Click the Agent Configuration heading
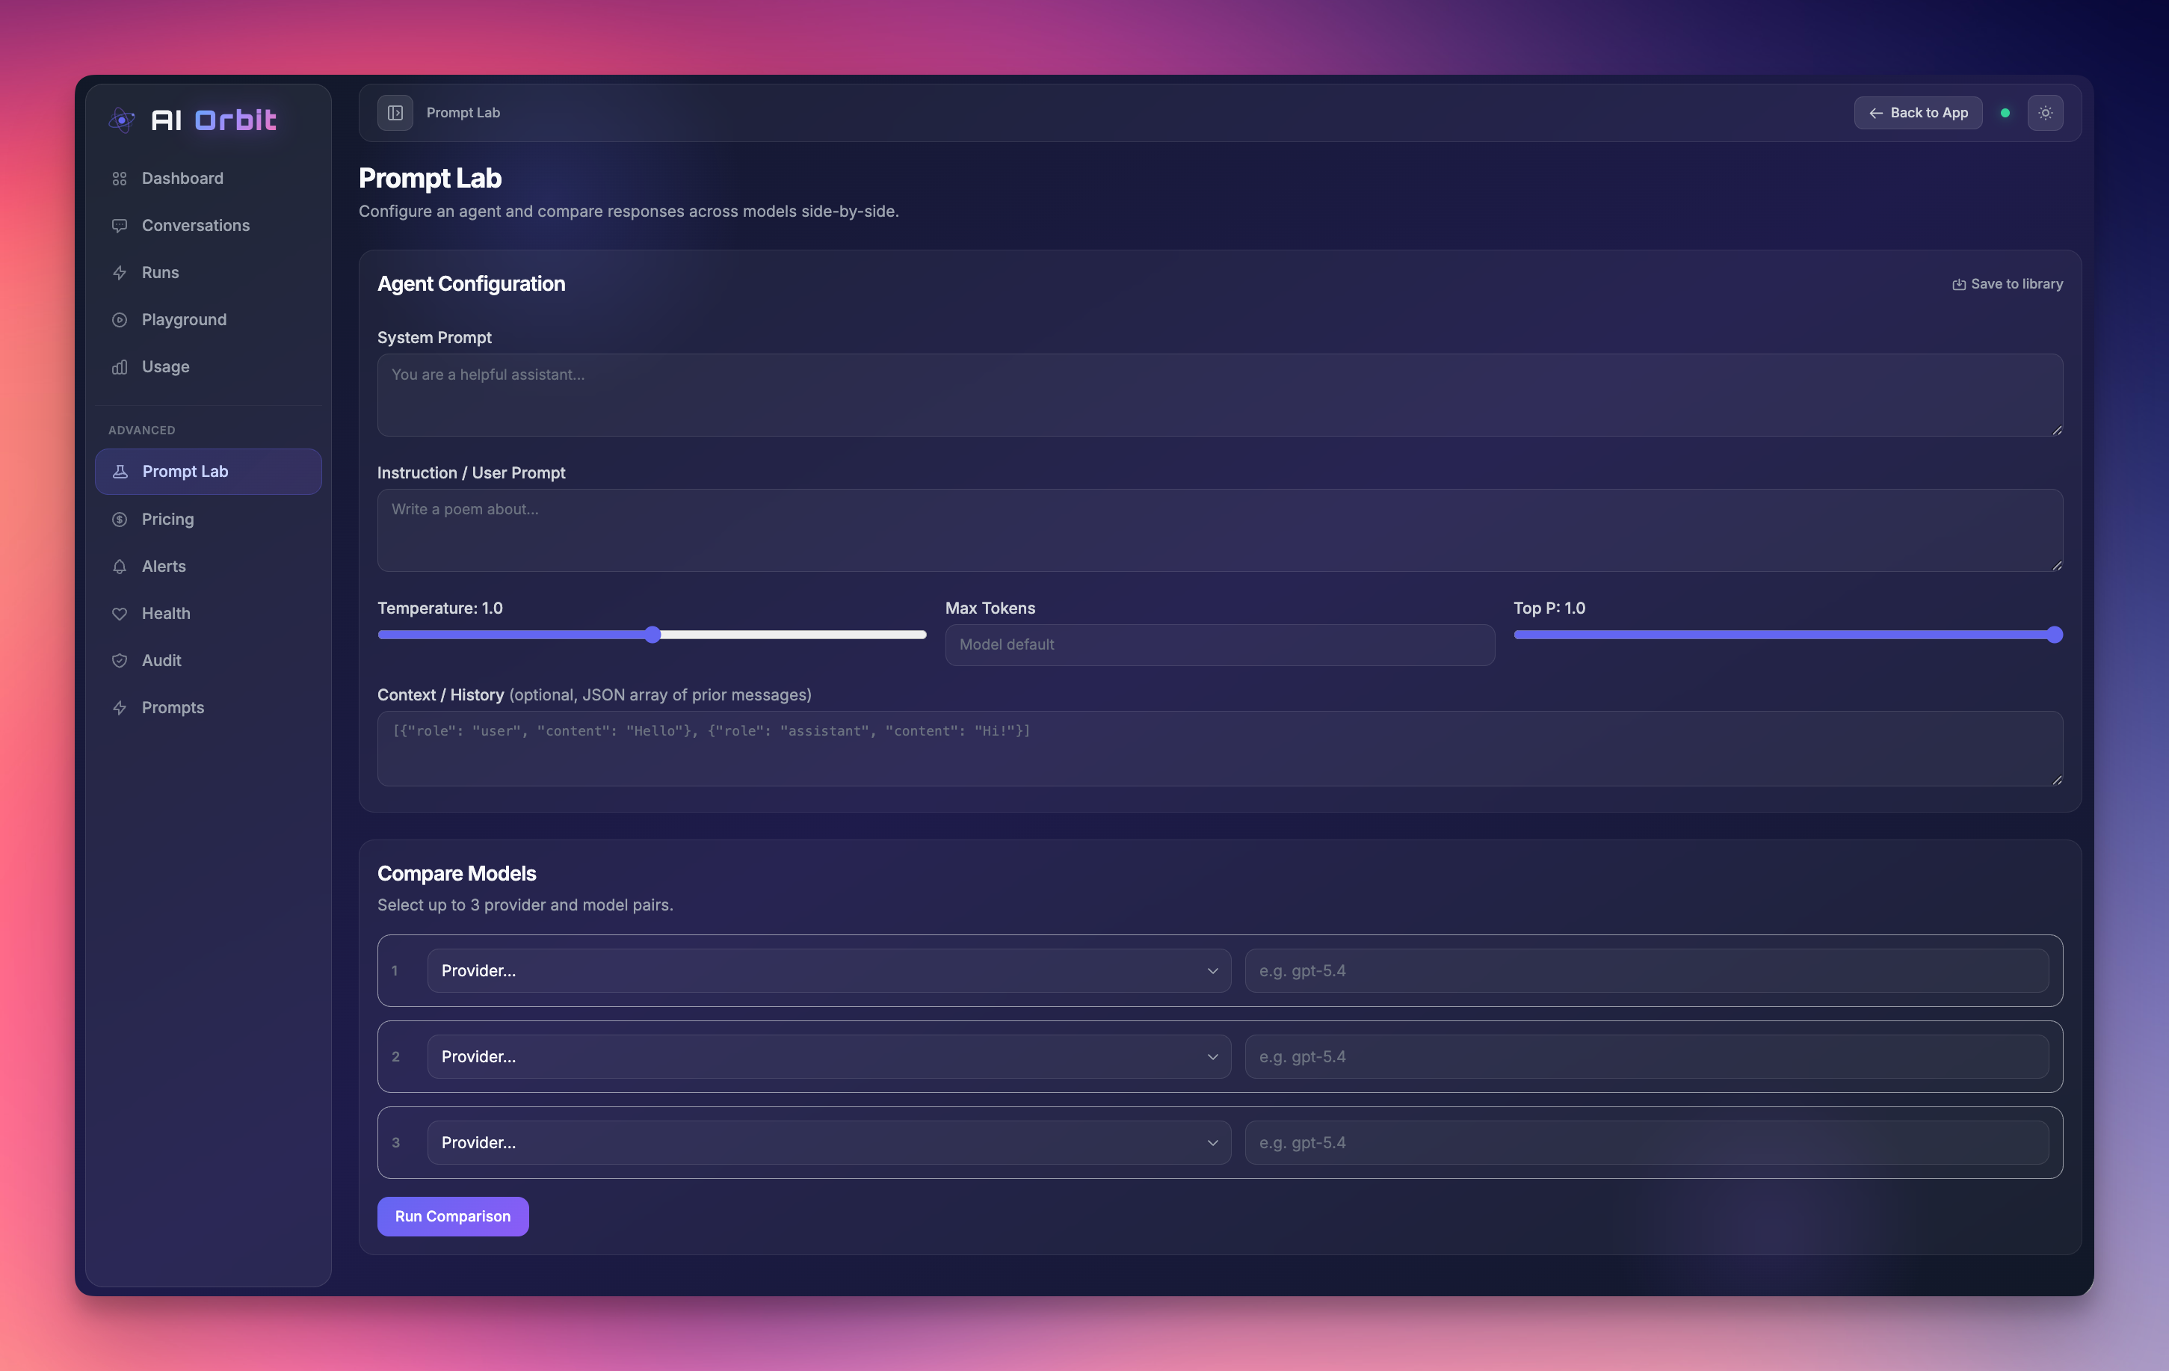Screen dimensions: 2169x1371 tap(471, 284)
